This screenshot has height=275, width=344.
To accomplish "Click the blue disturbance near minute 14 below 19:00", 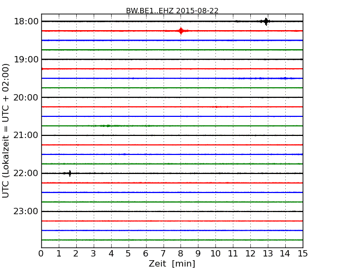I will point(285,78).
